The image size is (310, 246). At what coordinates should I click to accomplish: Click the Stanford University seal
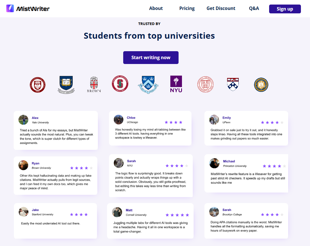click(x=120, y=84)
